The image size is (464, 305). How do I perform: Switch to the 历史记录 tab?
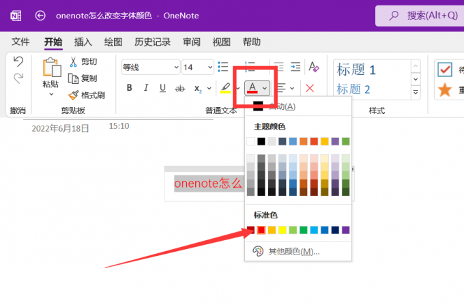click(x=152, y=42)
